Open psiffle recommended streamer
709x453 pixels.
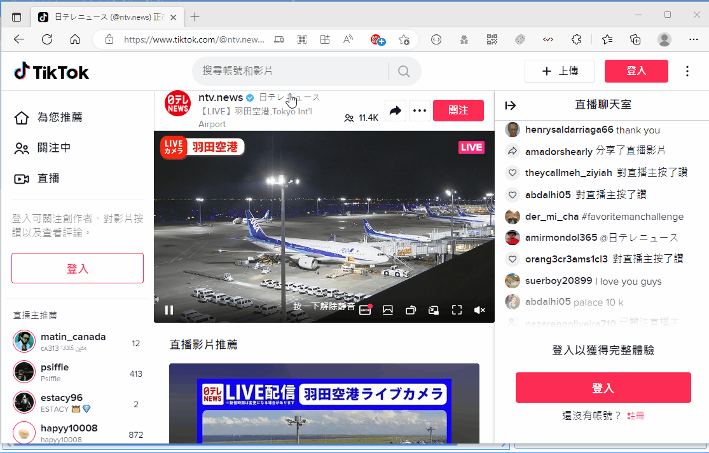pos(78,372)
